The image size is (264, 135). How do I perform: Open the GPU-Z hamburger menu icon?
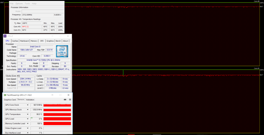[x=70, y=100]
